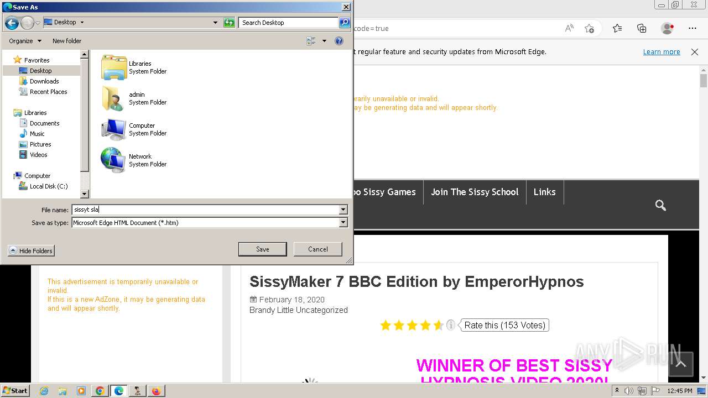Image resolution: width=708 pixels, height=398 pixels.
Task: Click volume icon in system tray
Action: pos(629,391)
